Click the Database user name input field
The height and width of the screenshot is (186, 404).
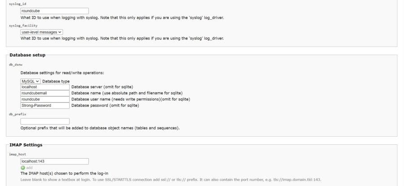pos(45,99)
